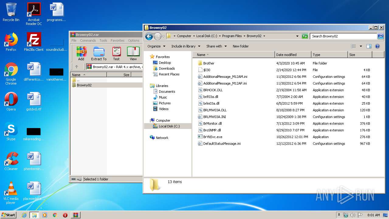
Task: Select Pictures library
Action: point(164,103)
